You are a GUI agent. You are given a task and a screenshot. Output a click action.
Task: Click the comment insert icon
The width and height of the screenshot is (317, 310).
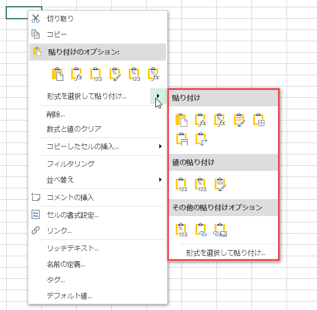point(36,197)
